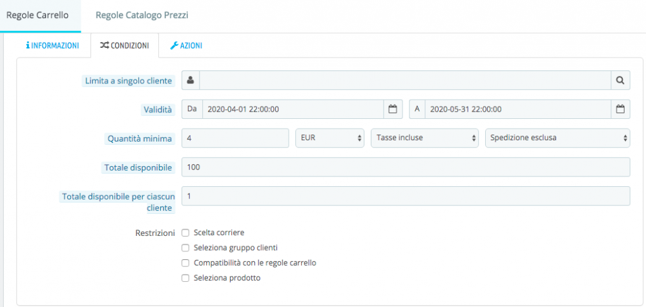The image size is (646, 307).
Task: Click Totale disponibile per ciascun cliente label
Action: pos(118,202)
